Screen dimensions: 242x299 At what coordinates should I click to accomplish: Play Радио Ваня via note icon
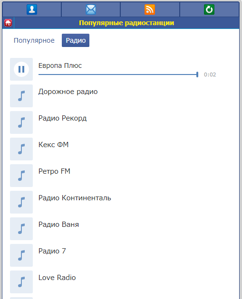click(21, 229)
